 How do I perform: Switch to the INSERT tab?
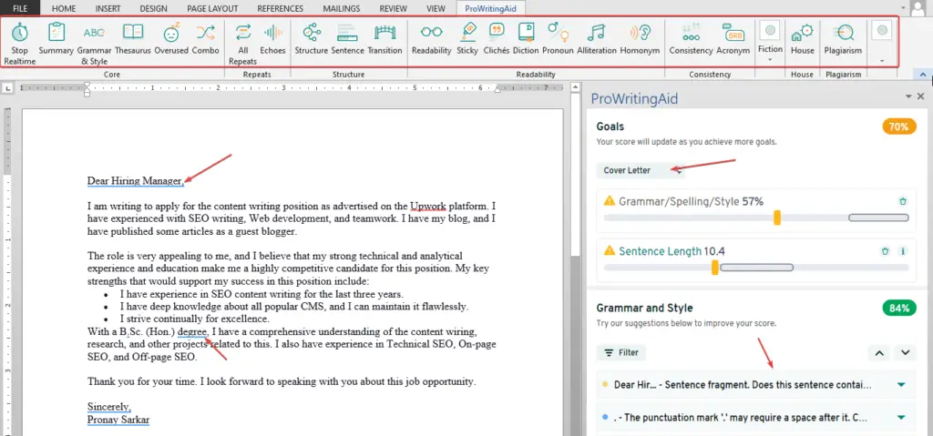coord(108,8)
